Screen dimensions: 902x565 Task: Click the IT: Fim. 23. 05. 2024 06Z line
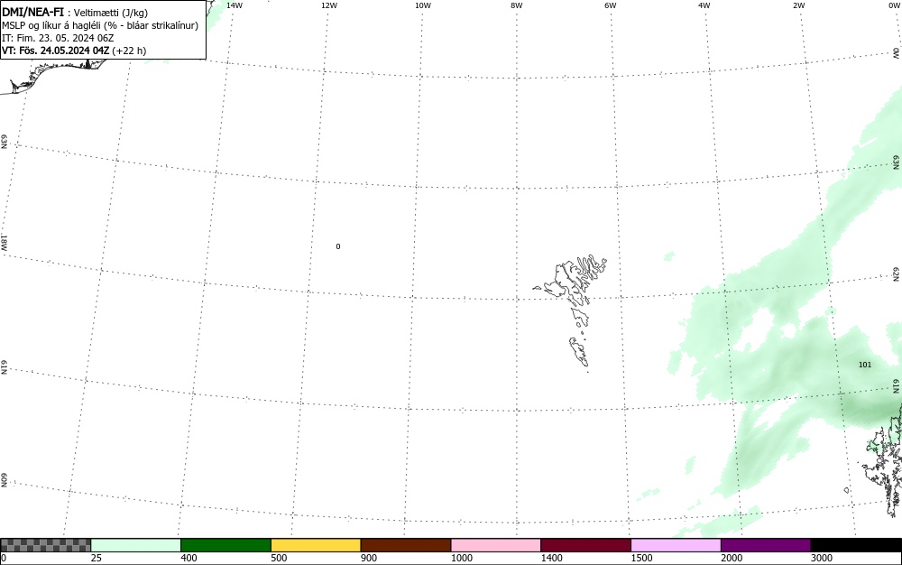click(58, 38)
